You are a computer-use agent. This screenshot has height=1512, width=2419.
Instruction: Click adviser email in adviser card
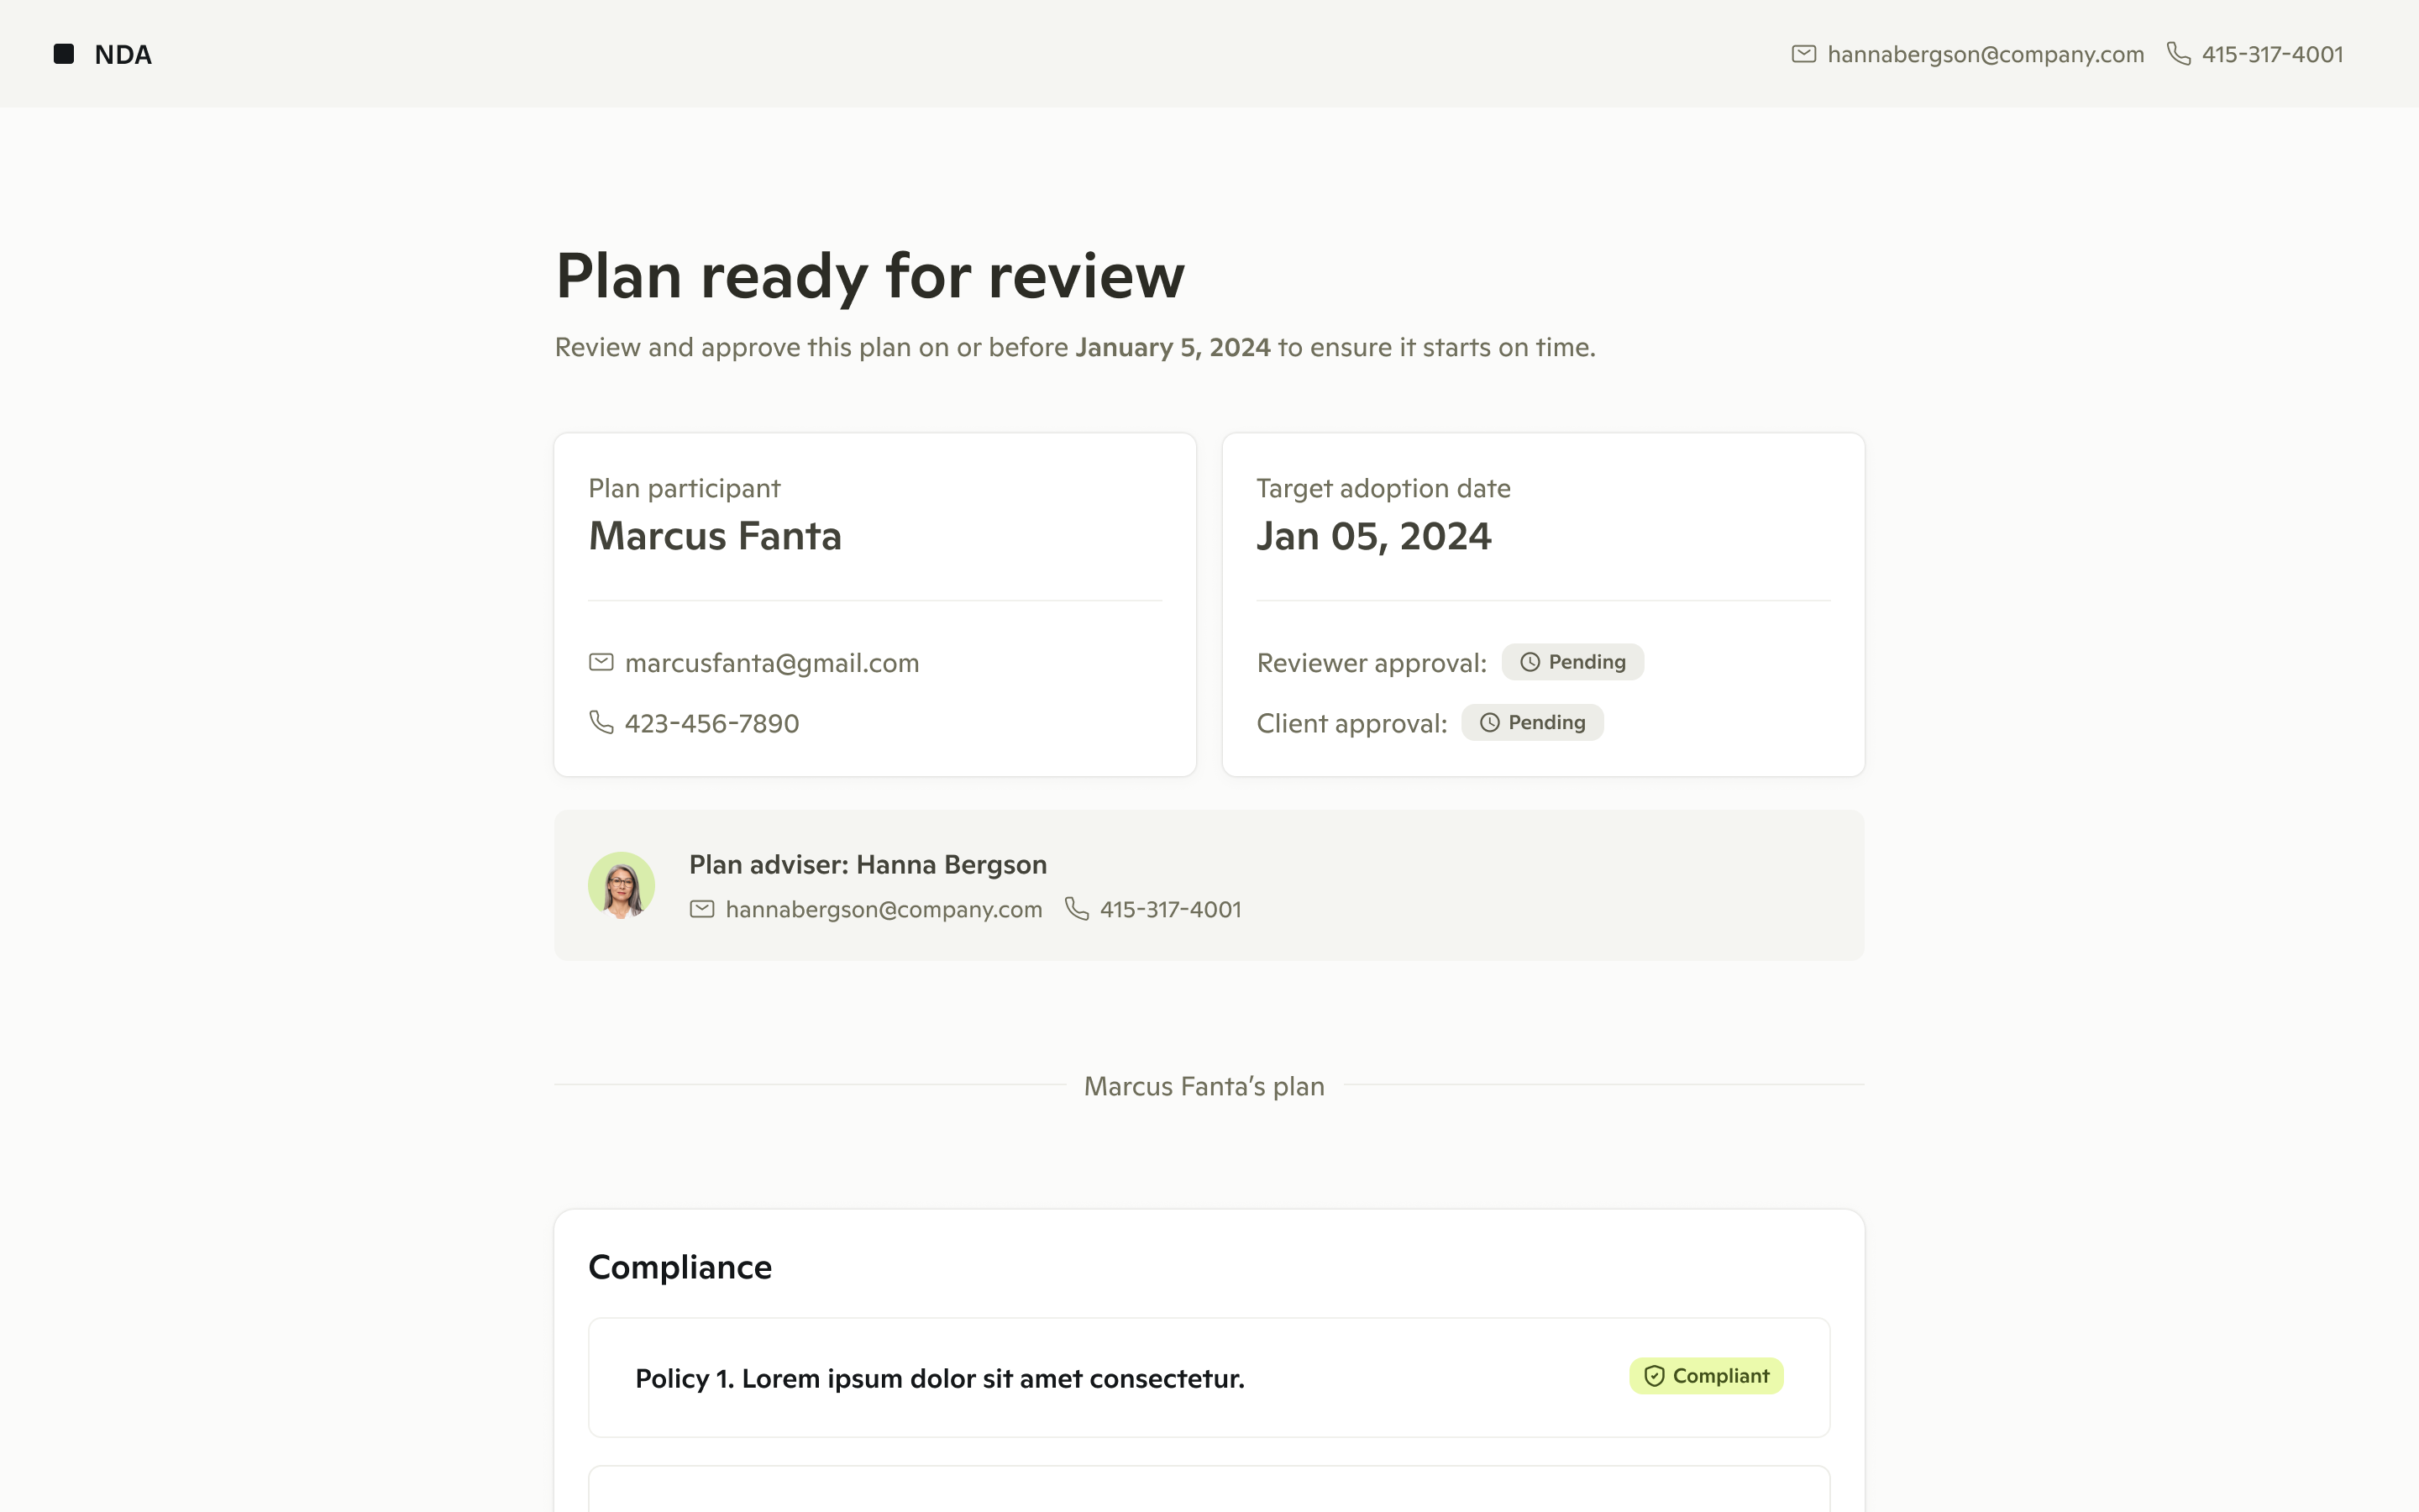[884, 909]
